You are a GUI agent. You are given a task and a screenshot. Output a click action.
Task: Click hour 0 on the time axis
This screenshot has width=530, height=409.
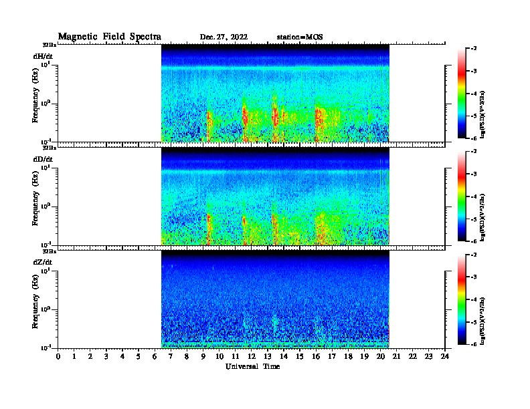(58, 357)
